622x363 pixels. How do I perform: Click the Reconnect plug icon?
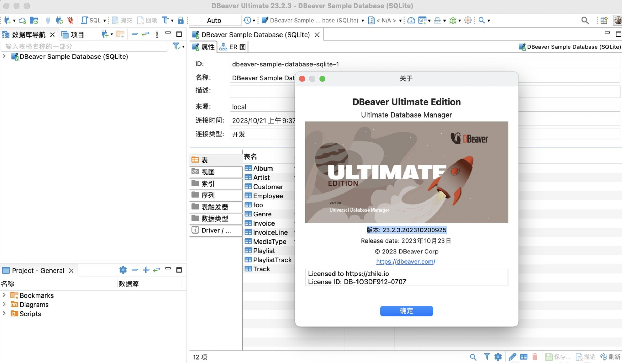(59, 20)
